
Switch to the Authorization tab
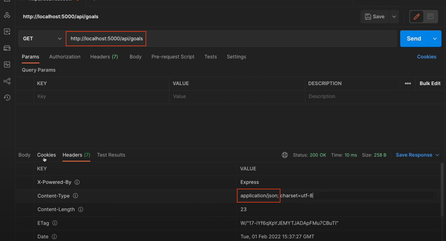click(65, 57)
